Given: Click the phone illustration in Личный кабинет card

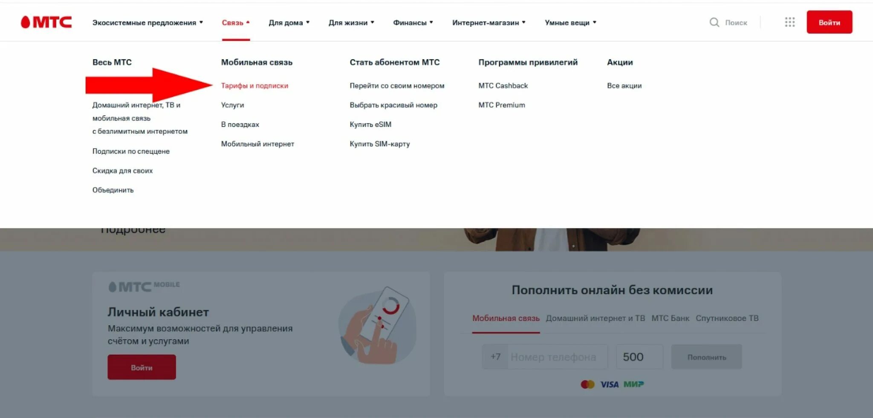Looking at the screenshot, I should pos(378,325).
